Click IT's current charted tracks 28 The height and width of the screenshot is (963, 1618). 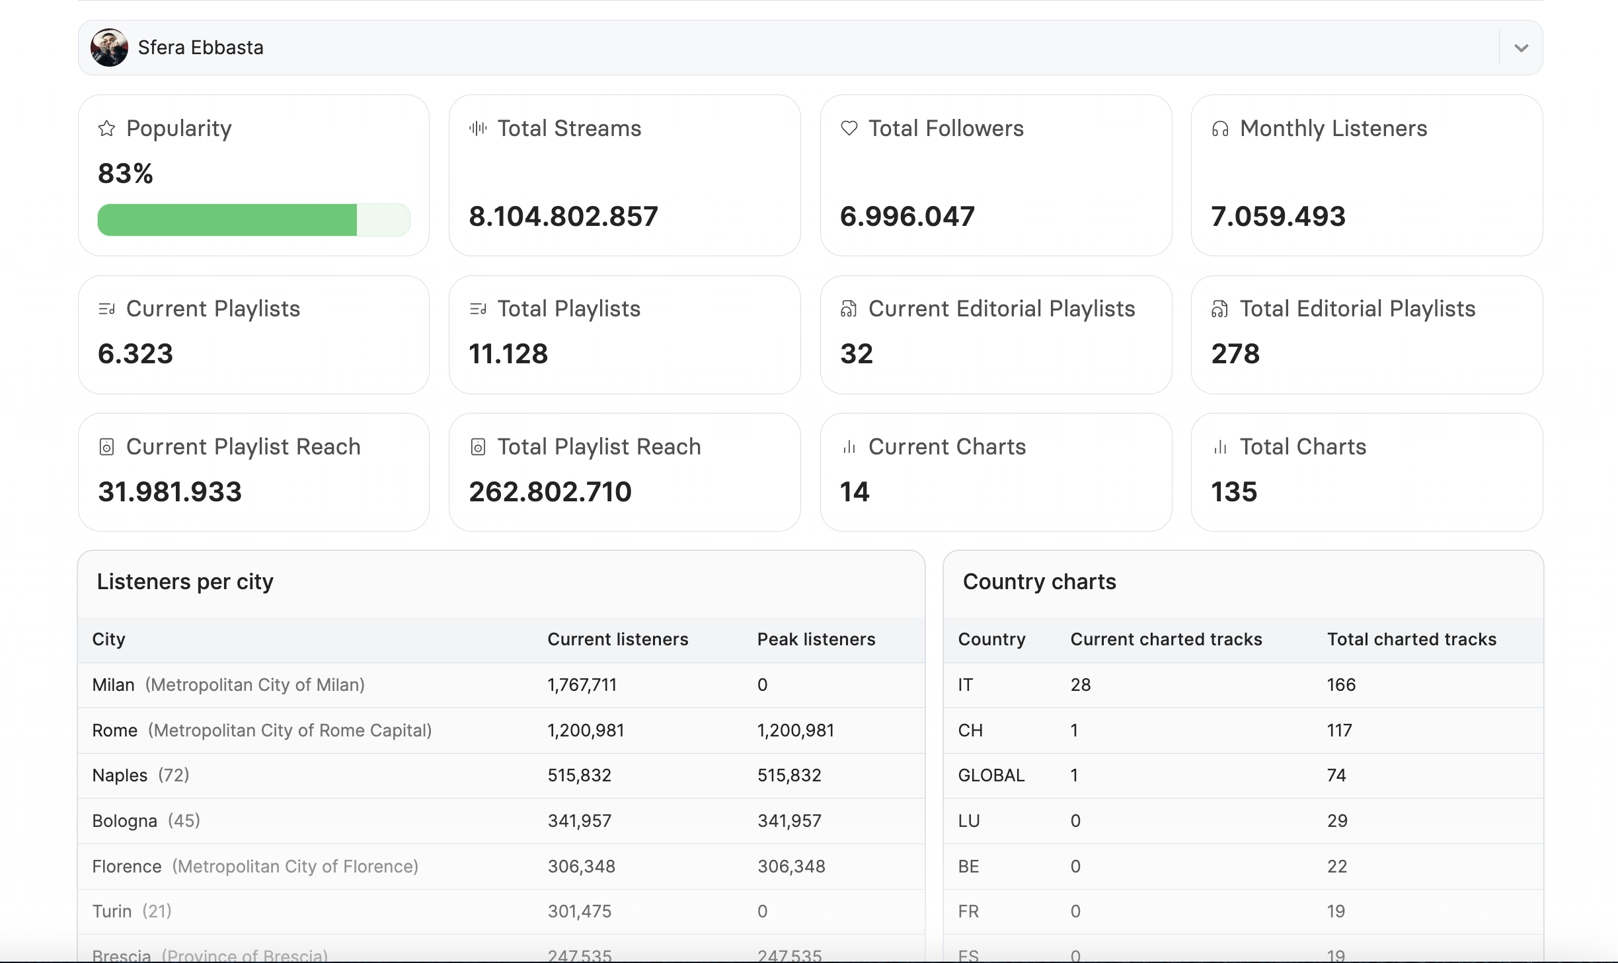coord(1081,685)
